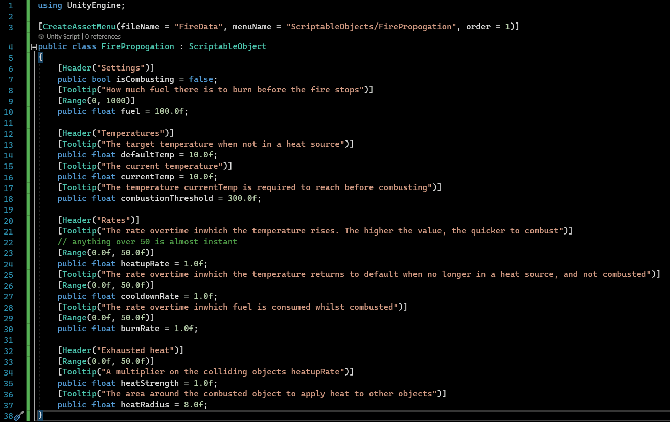Click the 'currentTemp' variable on line 16
Screen dimensions: 670x422
(147, 177)
